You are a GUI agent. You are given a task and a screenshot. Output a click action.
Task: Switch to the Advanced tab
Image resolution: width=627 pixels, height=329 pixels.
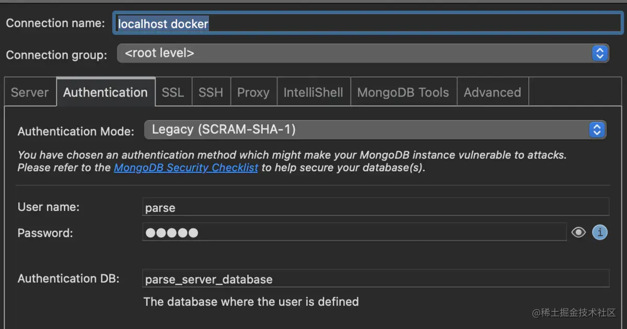pos(492,92)
